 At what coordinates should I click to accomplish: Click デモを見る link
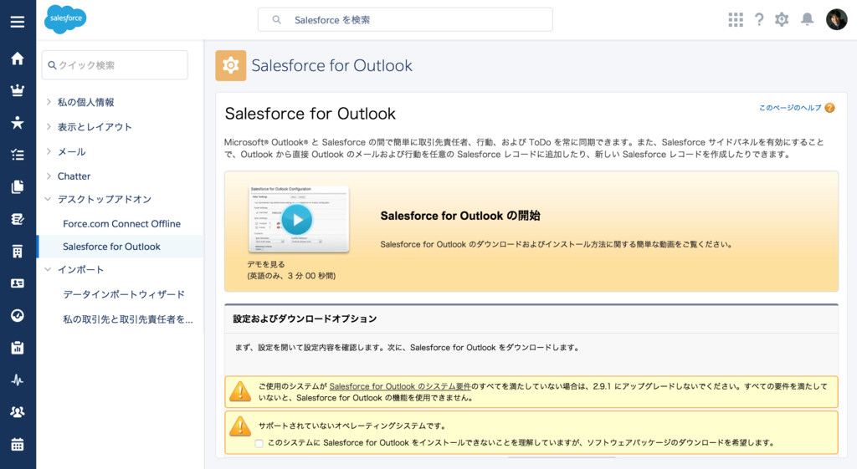265,264
